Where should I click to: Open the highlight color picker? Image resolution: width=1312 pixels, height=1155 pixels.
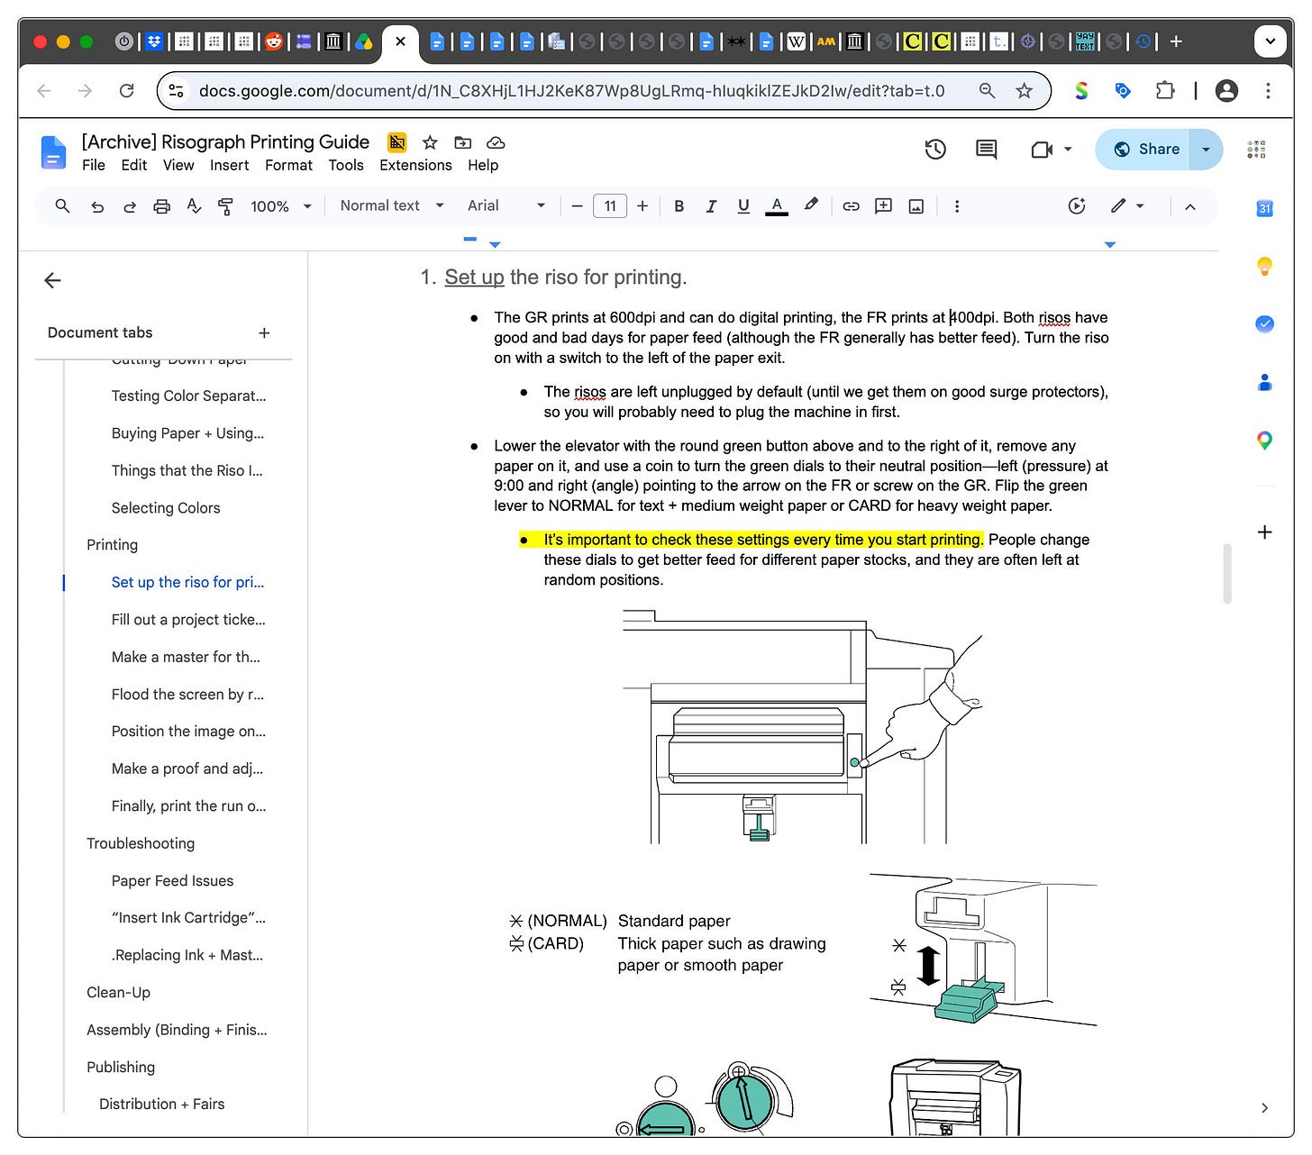click(811, 206)
